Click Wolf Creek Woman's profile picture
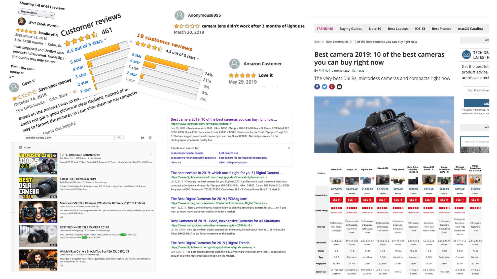Screen dimensions: 497x279 point(22,21)
